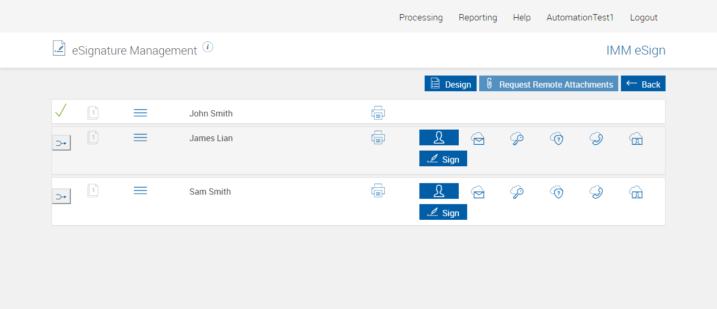Click the printer icon for James Lian

(x=378, y=138)
